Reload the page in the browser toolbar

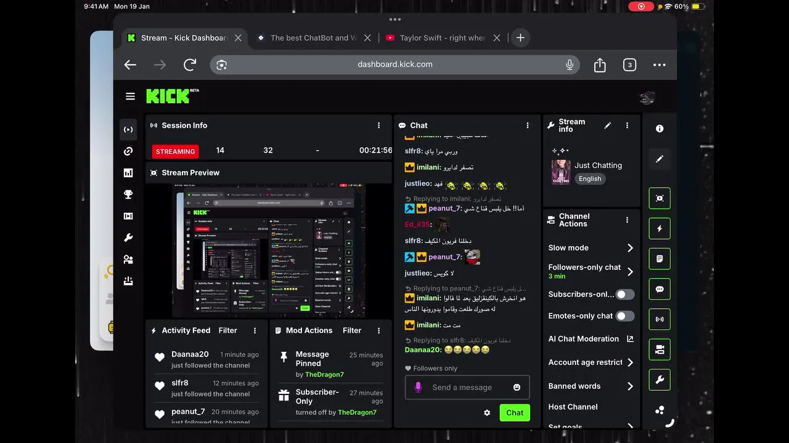click(x=190, y=65)
